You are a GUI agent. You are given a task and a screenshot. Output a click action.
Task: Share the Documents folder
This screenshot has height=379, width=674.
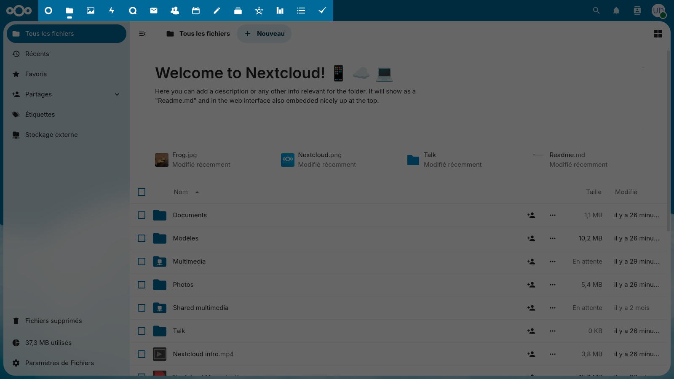531,215
